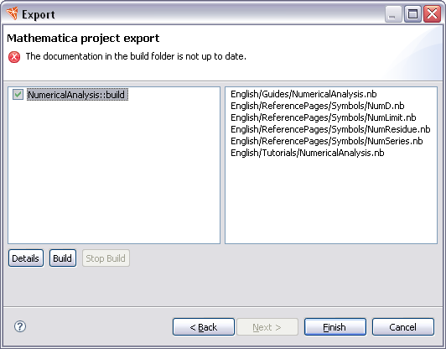Click the disabled Next button

[x=267, y=327]
